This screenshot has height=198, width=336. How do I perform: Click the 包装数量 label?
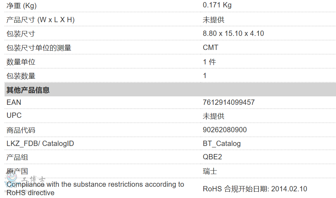point(21,76)
